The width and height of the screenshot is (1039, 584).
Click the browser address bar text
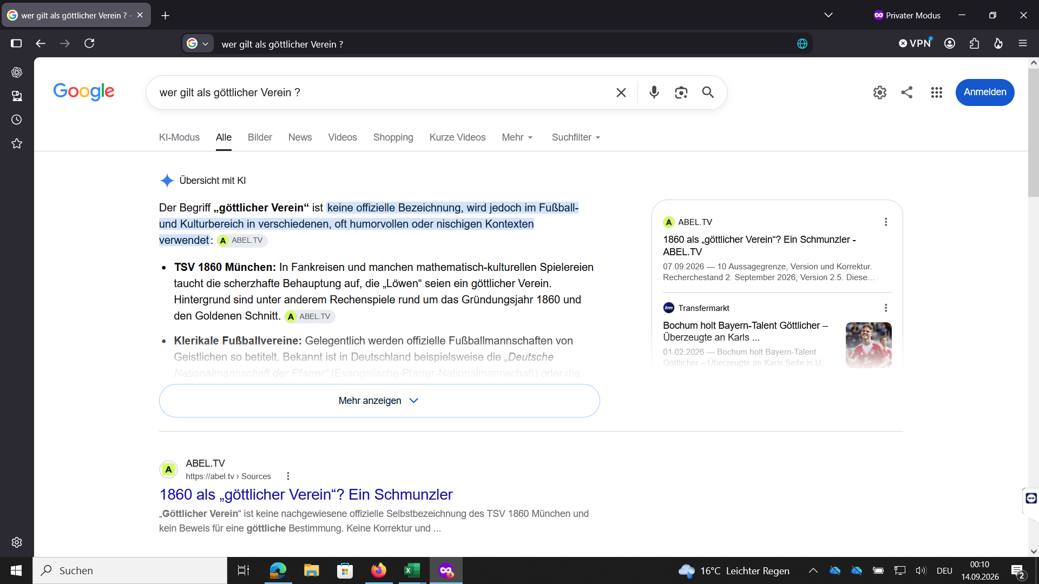tap(282, 44)
